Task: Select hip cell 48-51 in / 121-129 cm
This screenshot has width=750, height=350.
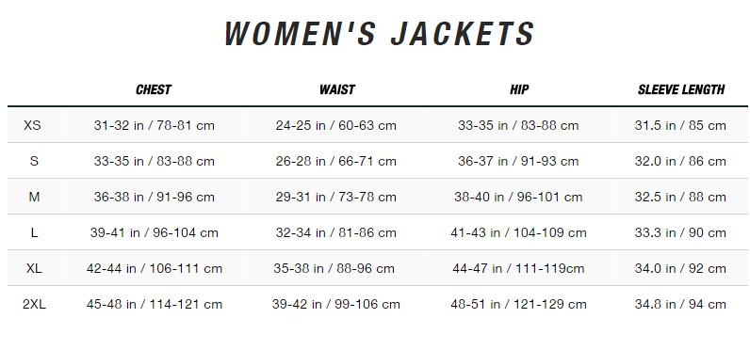Action: [x=518, y=305]
